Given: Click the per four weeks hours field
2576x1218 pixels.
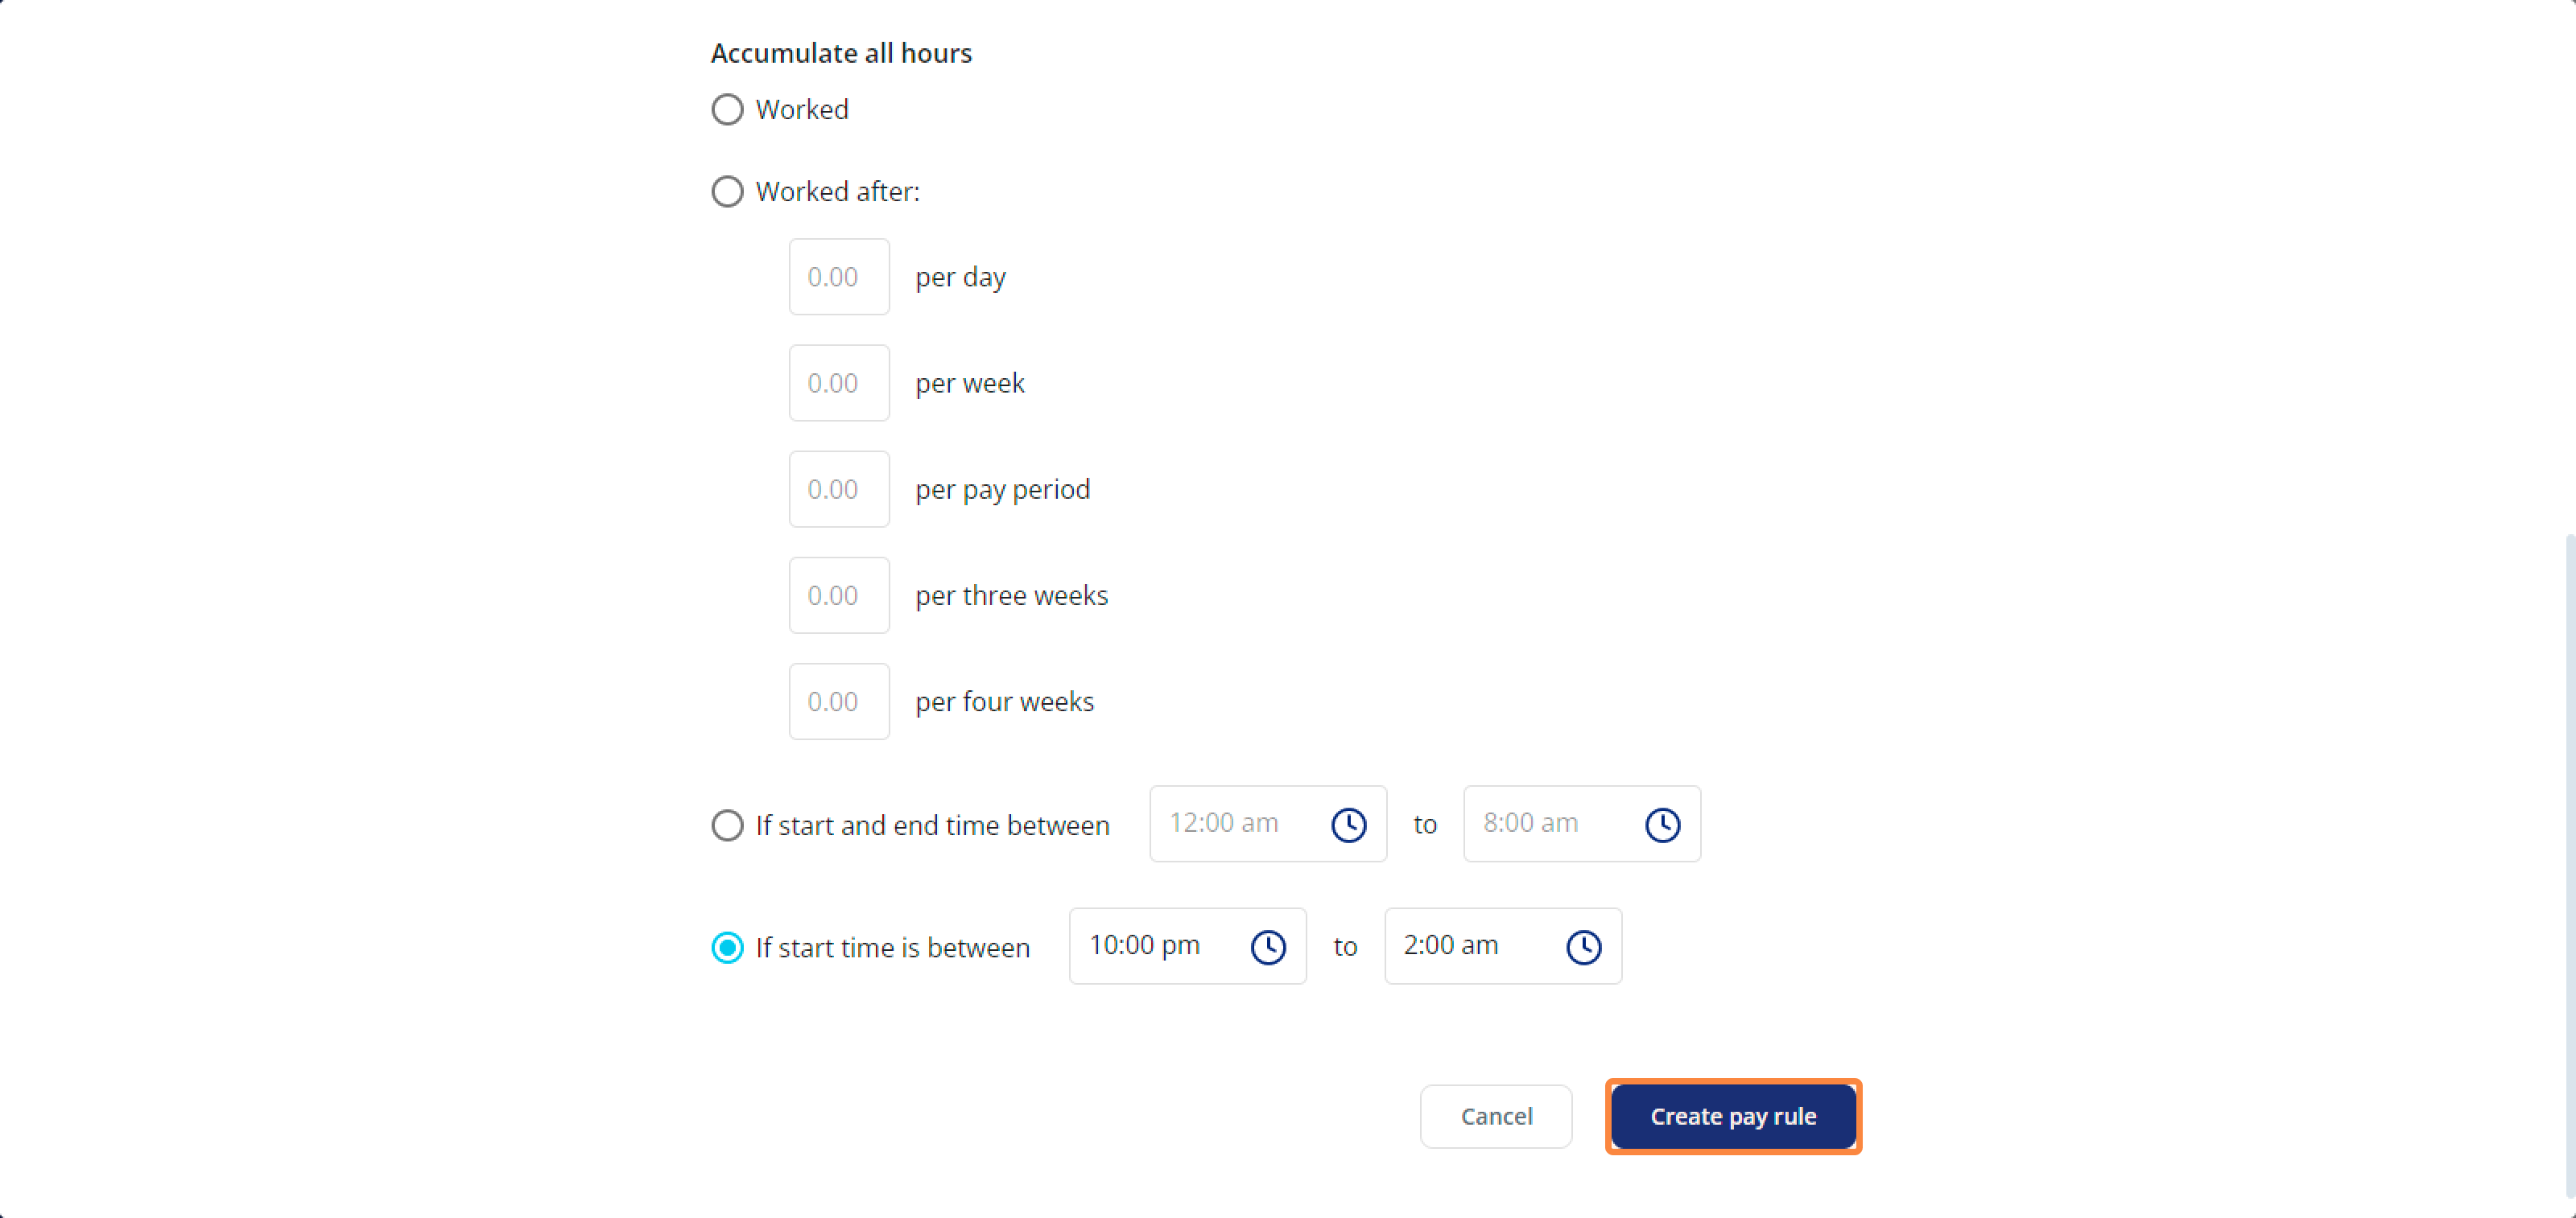Looking at the screenshot, I should click(839, 702).
